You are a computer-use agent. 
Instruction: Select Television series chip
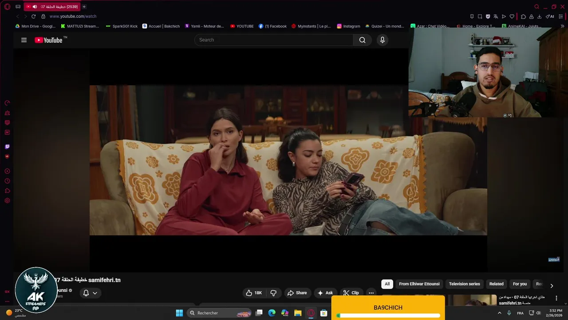tap(465, 284)
